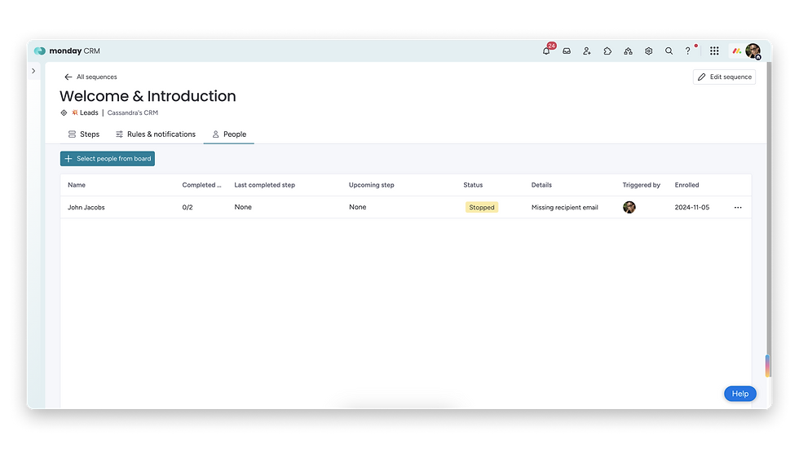The height and width of the screenshot is (449, 799).
Task: Click the Details column header
Action: tap(541, 185)
